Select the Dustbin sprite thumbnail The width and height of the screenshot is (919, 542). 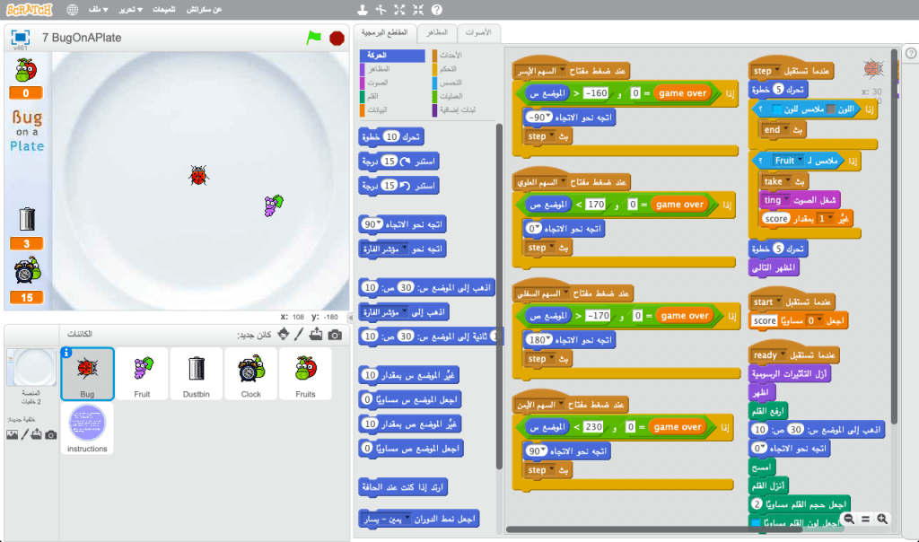(x=197, y=372)
